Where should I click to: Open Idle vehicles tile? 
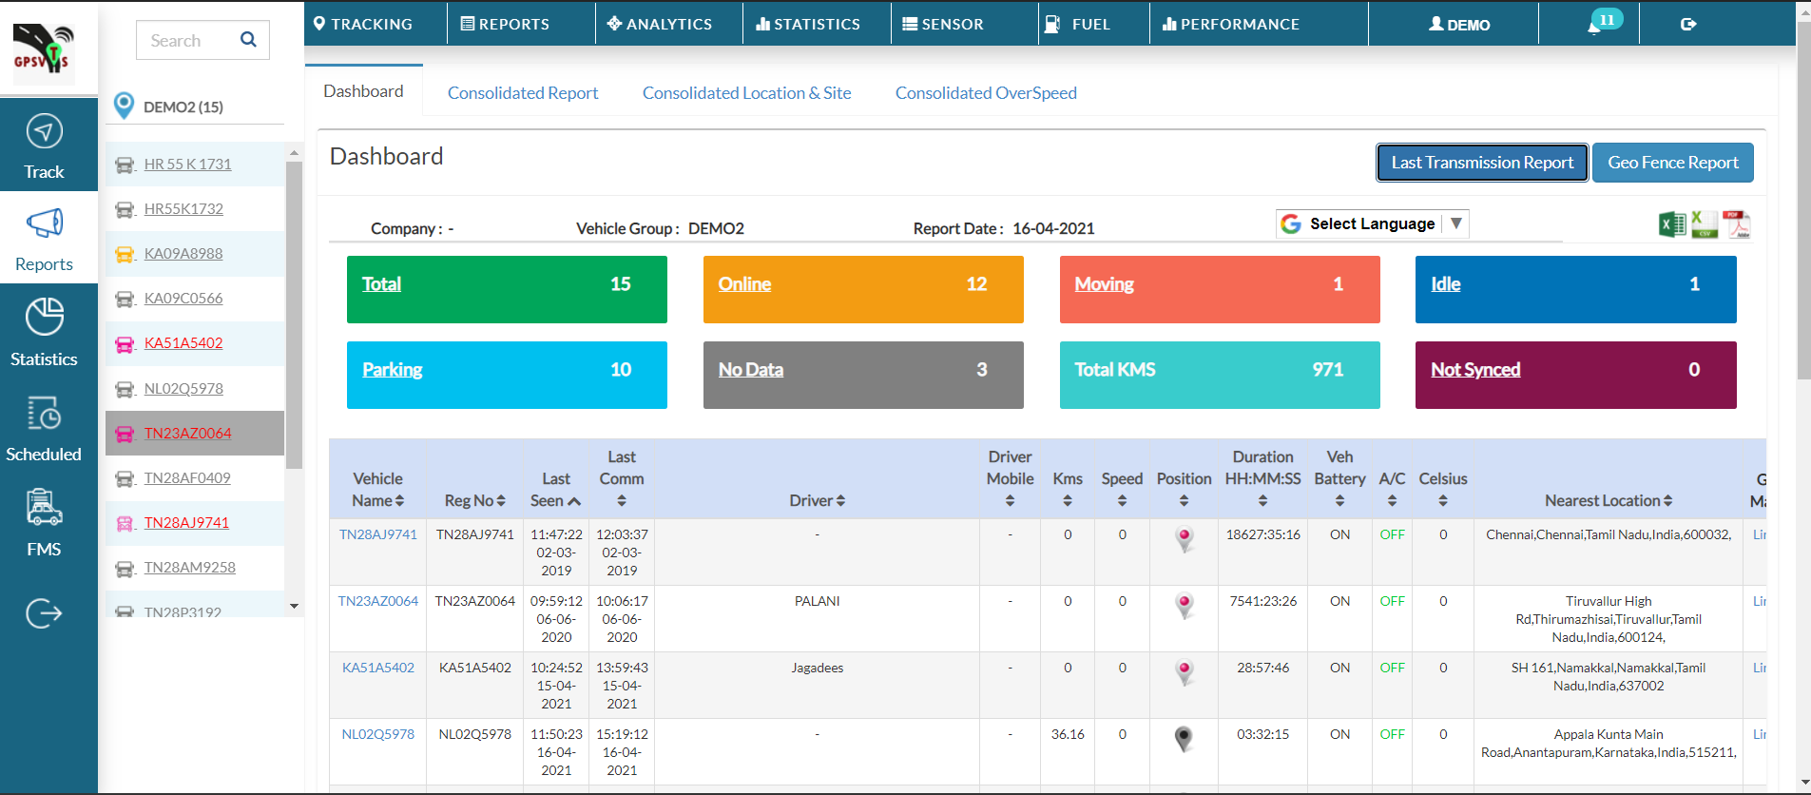(x=1575, y=289)
